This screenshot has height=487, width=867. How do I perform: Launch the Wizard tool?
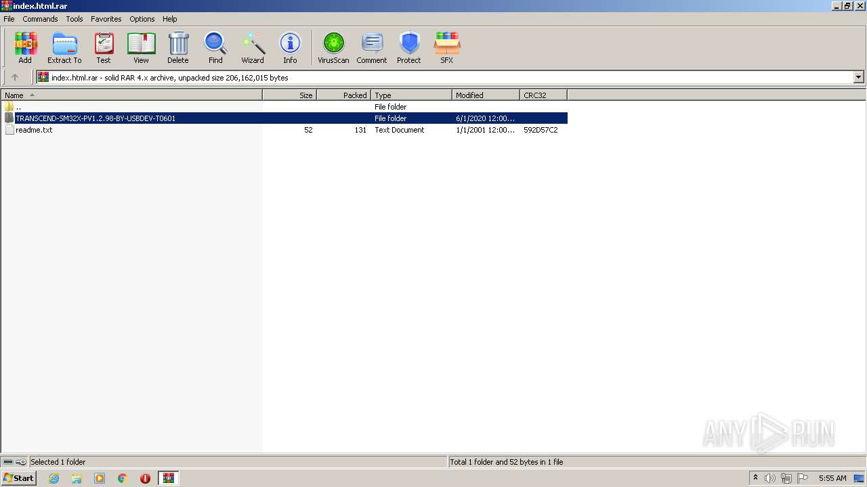(253, 47)
